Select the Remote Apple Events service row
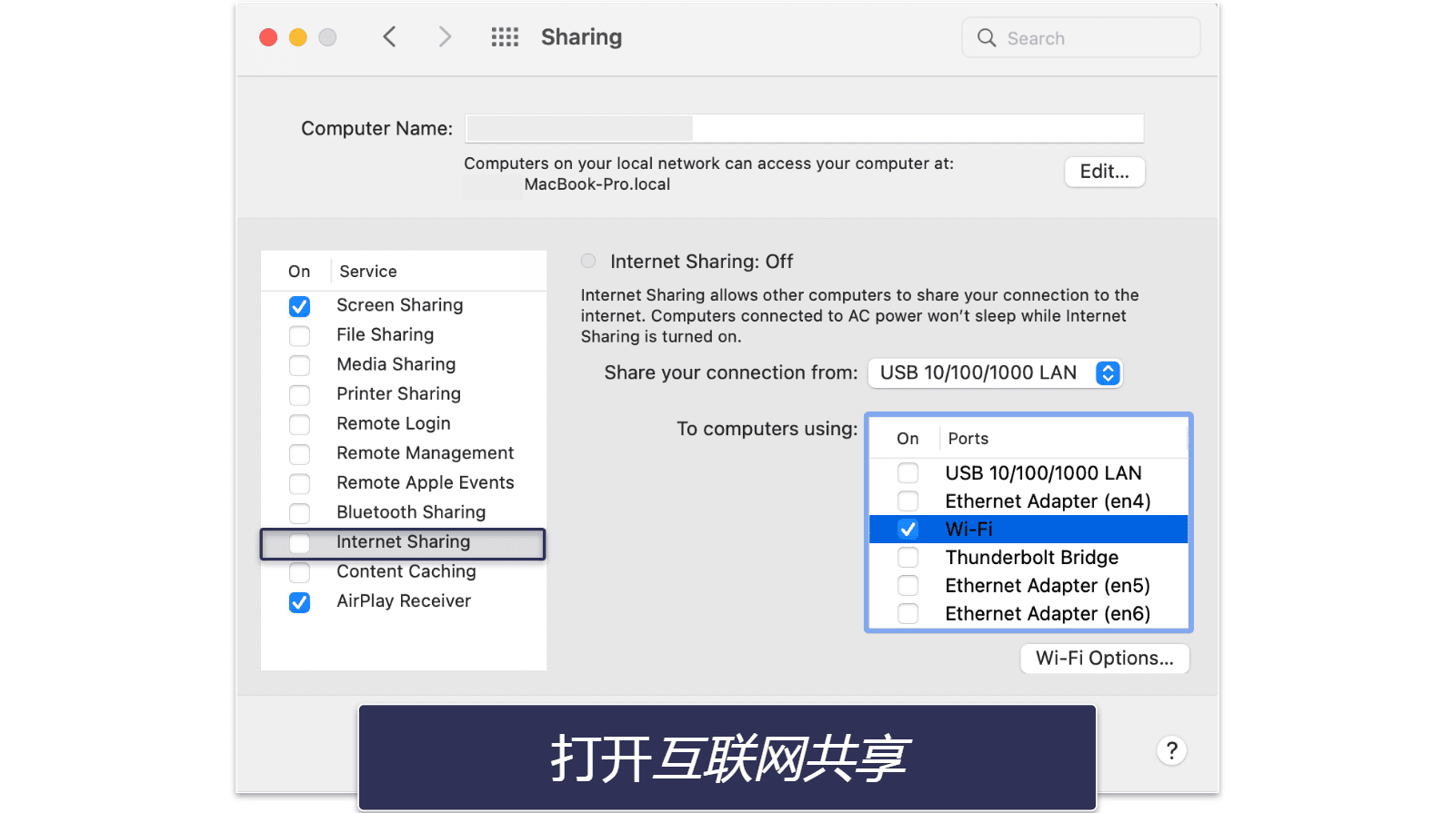1454x813 pixels. click(x=404, y=482)
